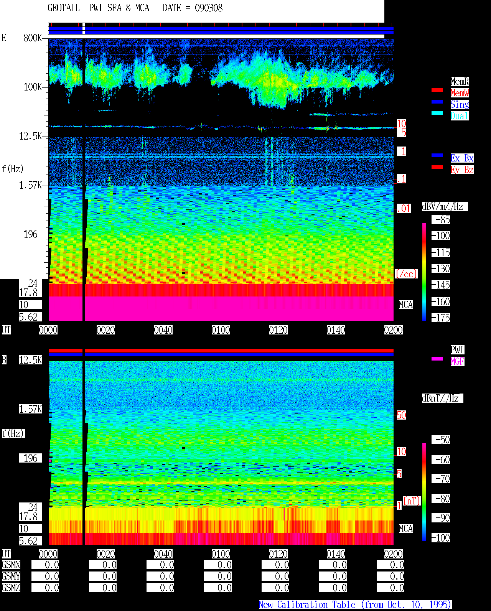The image size is (491, 611).
Task: Click the GSMX row label
Action: coord(11,565)
